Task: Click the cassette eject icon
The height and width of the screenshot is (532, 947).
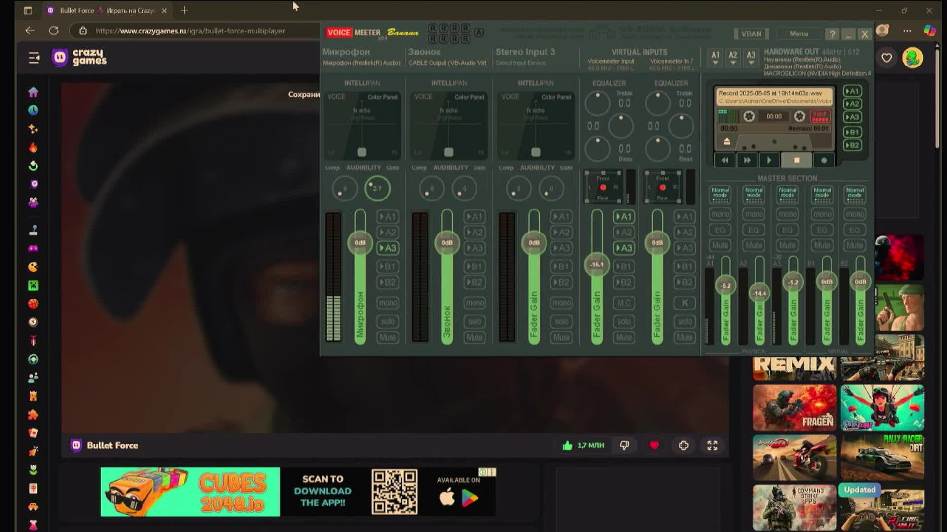Action: click(727, 142)
